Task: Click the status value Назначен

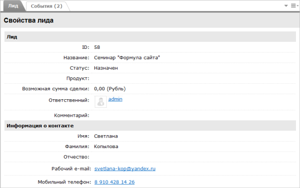Action: tap(106, 68)
